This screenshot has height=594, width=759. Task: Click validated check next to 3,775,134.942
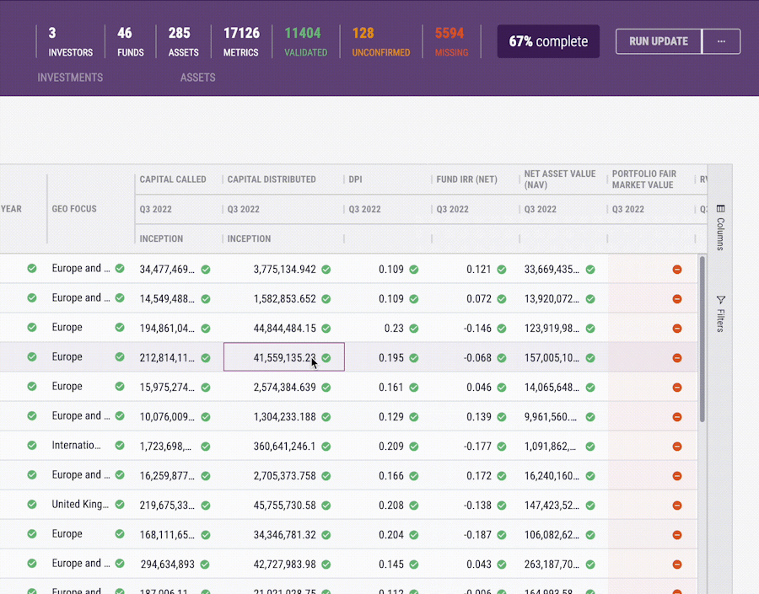pyautogui.click(x=326, y=270)
